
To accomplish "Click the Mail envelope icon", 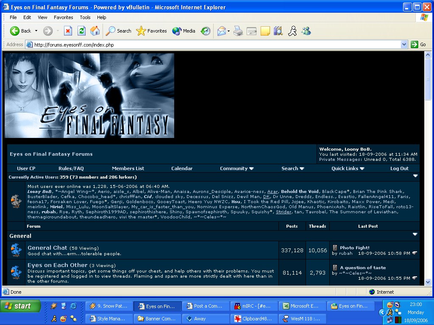I will click(221, 31).
